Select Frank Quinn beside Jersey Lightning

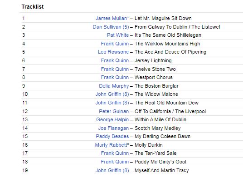(115, 60)
